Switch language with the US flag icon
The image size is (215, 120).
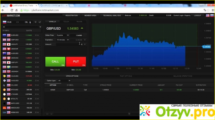(208, 15)
